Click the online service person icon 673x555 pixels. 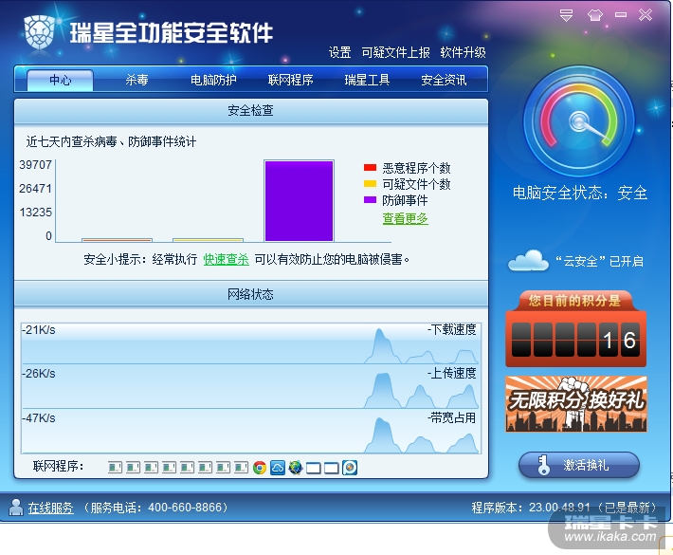coord(16,508)
